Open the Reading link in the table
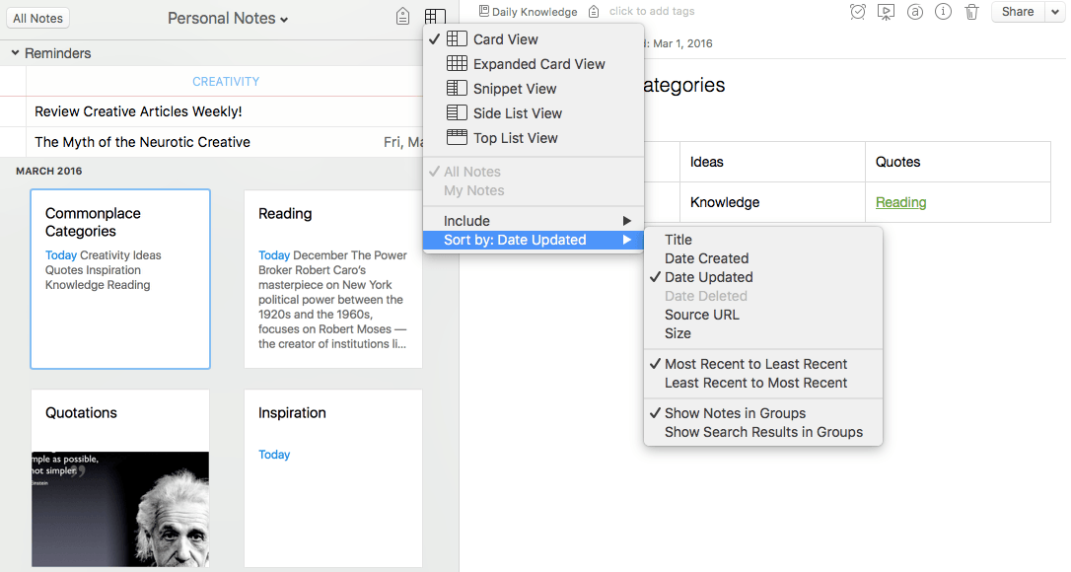Screen dimensions: 1071x572 tap(900, 202)
